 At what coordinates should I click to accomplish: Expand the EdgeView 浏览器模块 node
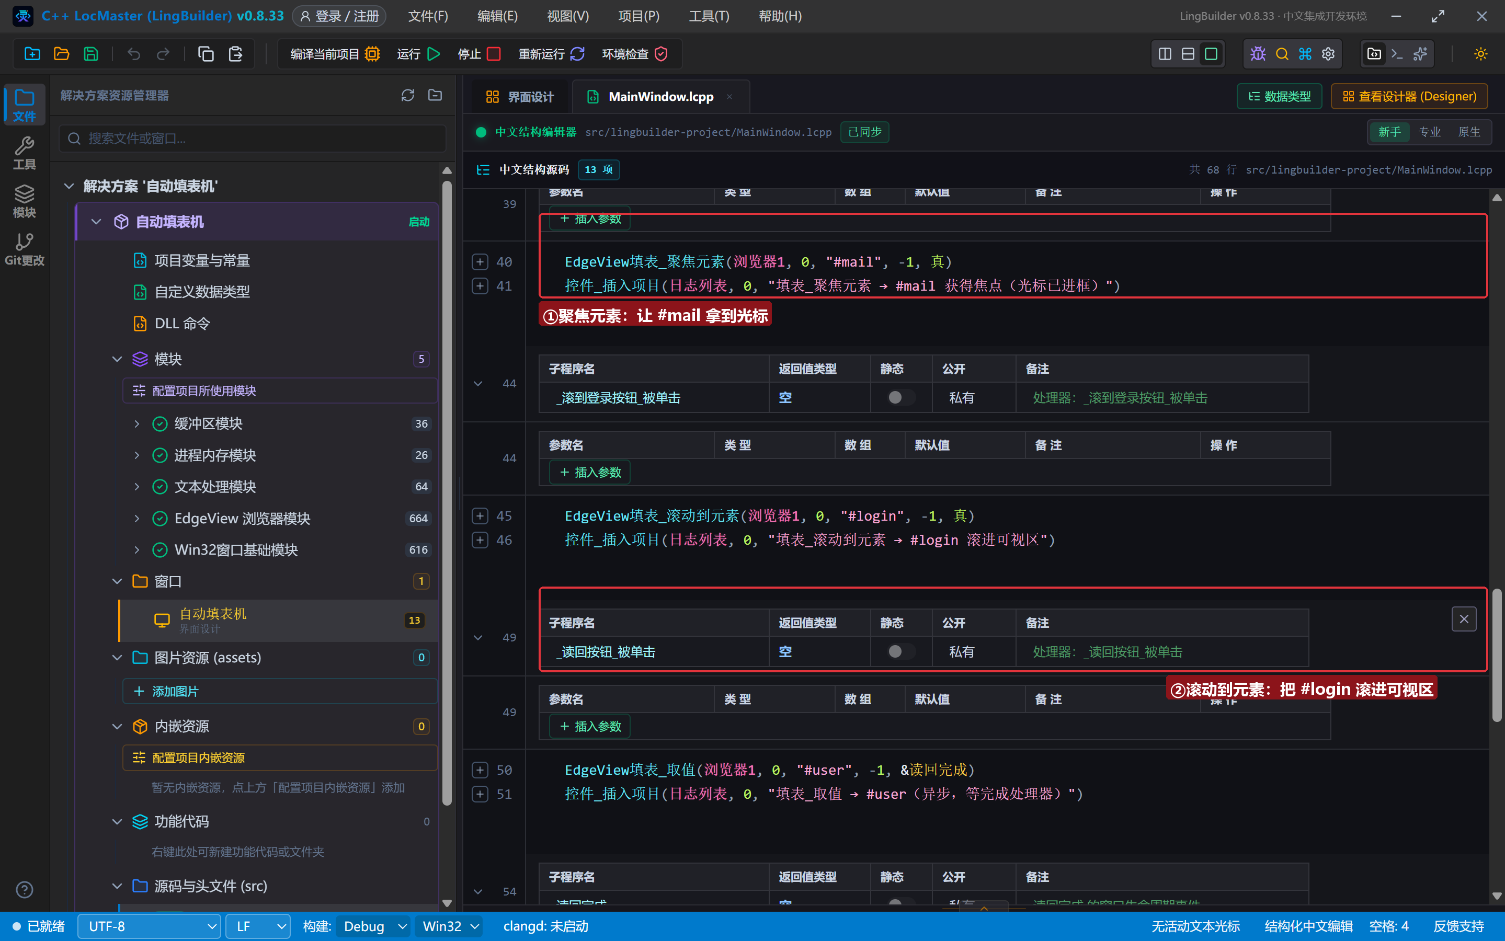pyautogui.click(x=137, y=519)
